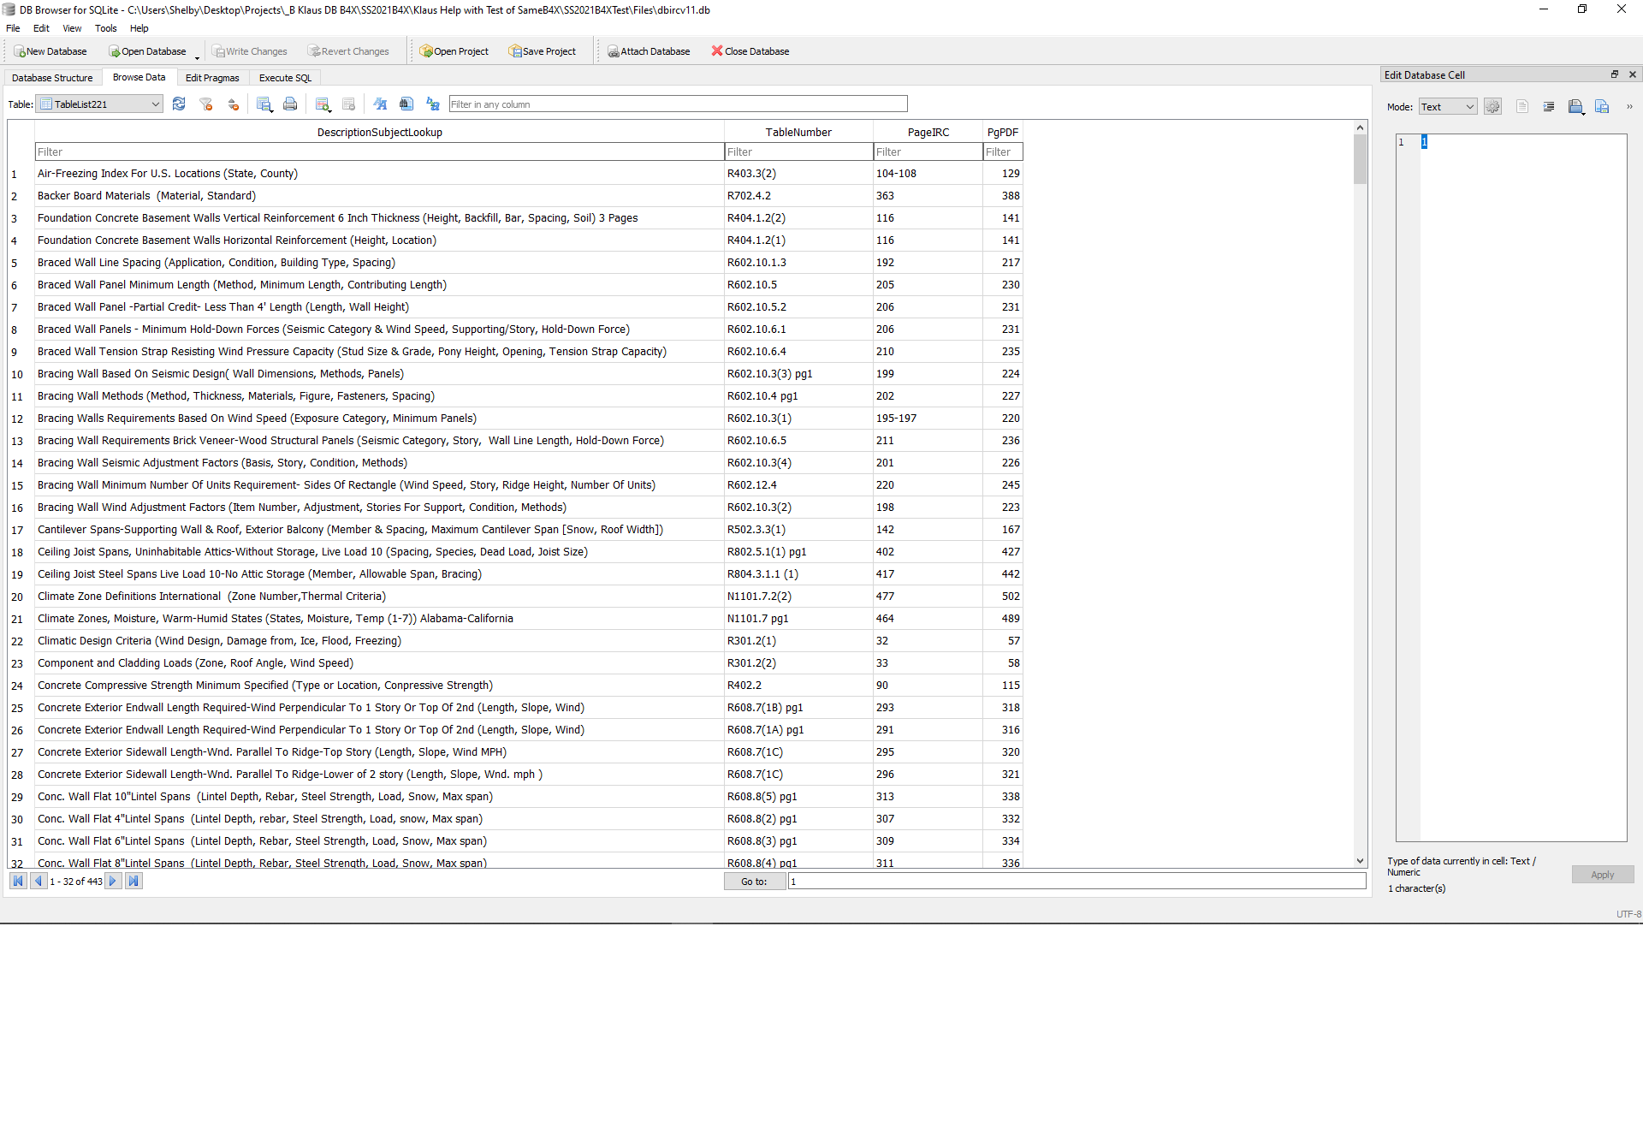The image size is (1643, 1146).
Task: Click the insert new record icon
Action: point(323,104)
